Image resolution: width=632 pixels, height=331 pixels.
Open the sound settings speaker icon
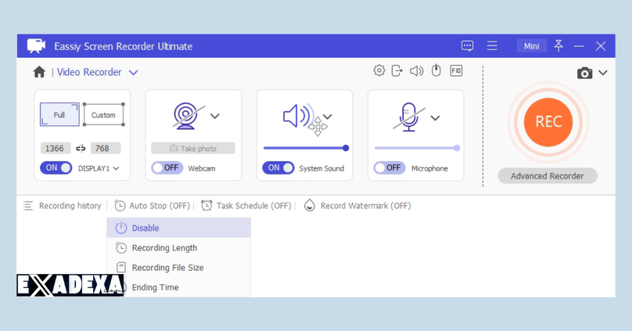click(x=417, y=71)
